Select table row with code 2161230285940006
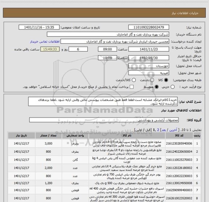 click(x=104, y=144)
